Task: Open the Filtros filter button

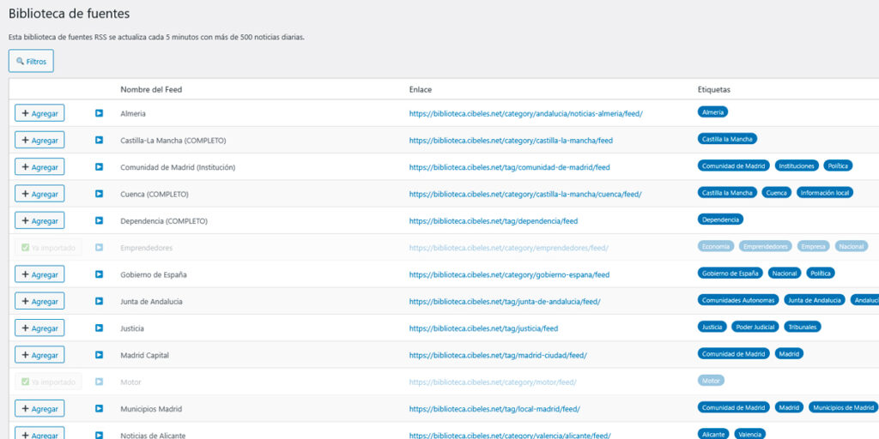Action: click(31, 61)
